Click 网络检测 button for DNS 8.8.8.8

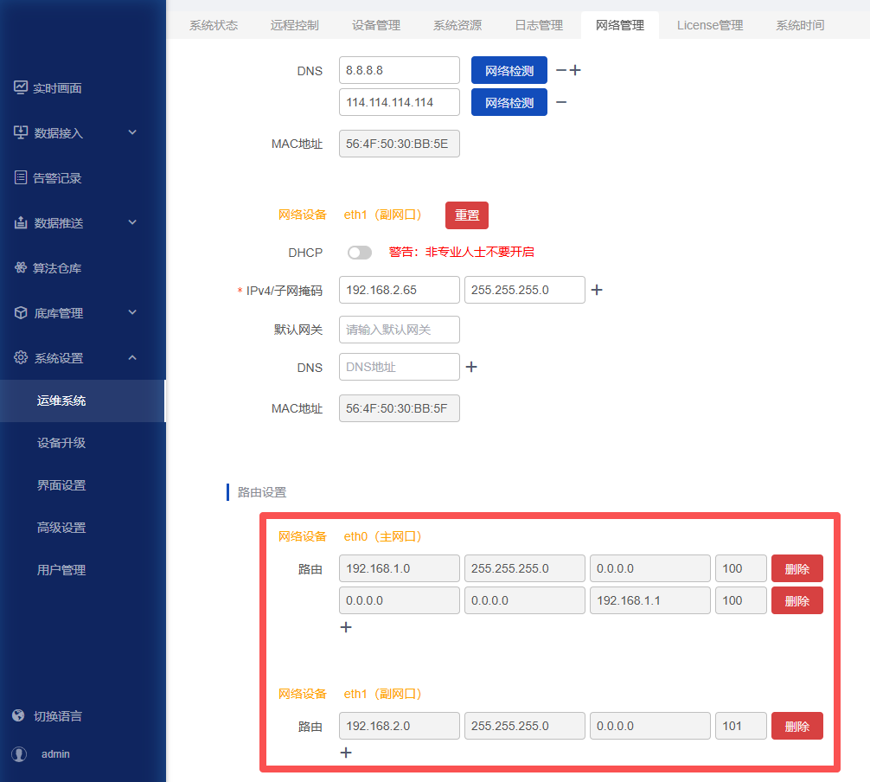509,70
